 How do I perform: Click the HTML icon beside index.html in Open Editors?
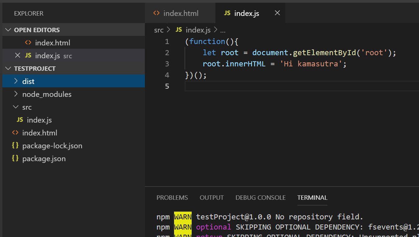(28, 43)
